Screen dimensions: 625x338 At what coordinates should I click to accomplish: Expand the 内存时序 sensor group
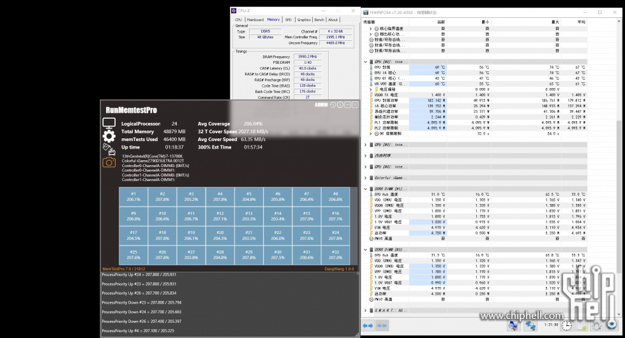click(365, 156)
